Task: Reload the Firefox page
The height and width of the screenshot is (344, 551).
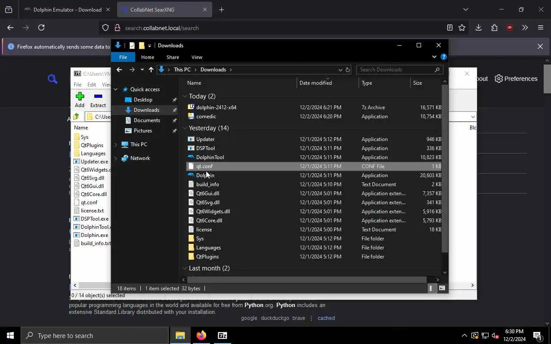Action: pyautogui.click(x=41, y=28)
